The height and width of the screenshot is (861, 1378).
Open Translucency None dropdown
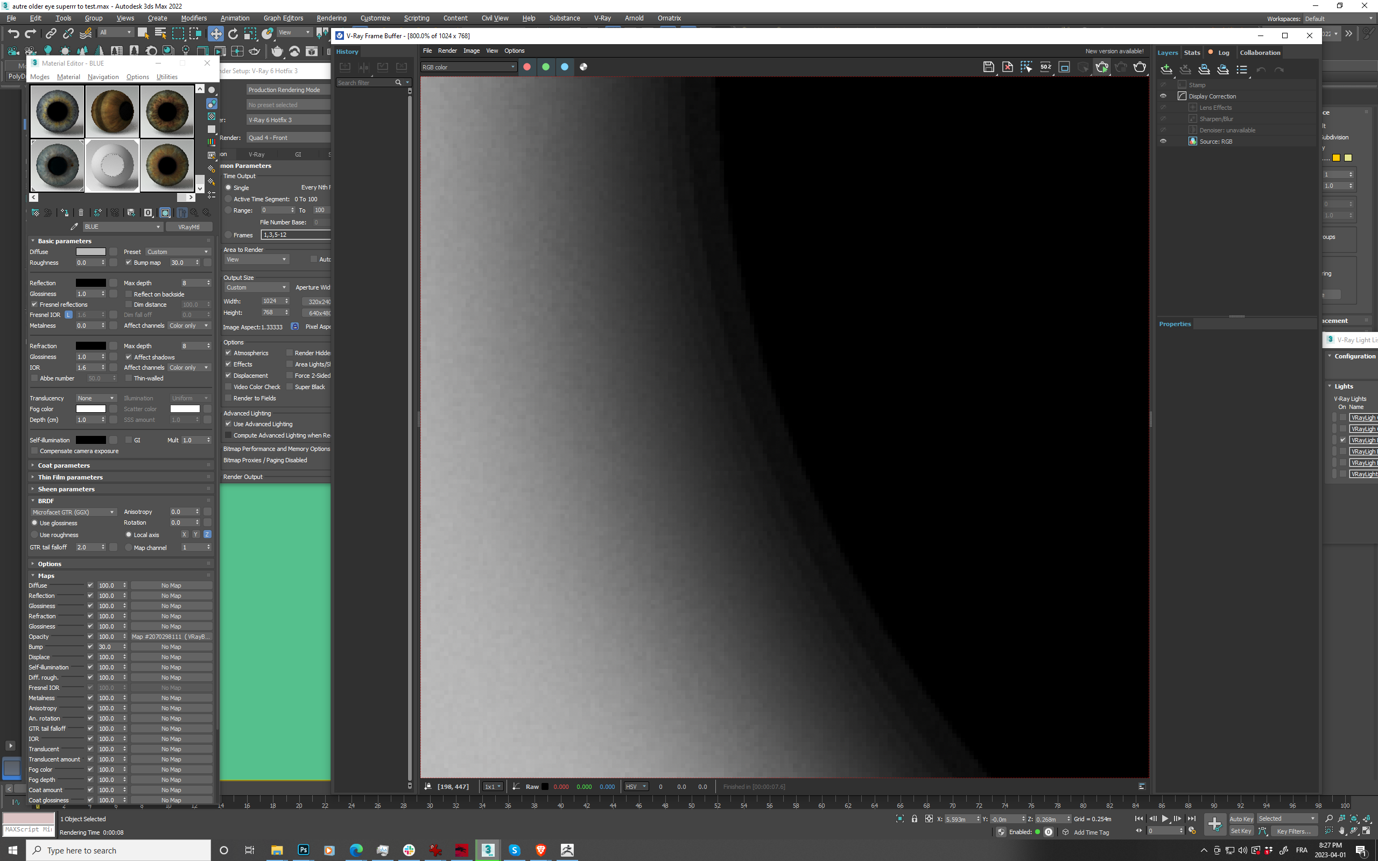click(96, 398)
